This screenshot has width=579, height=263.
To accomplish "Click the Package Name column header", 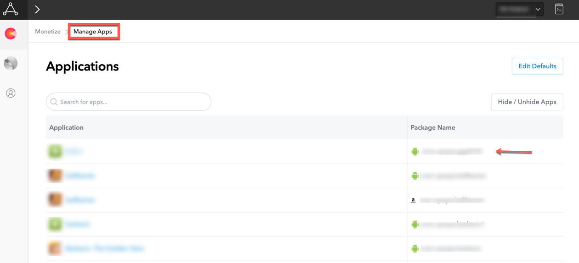I will click(x=433, y=127).
